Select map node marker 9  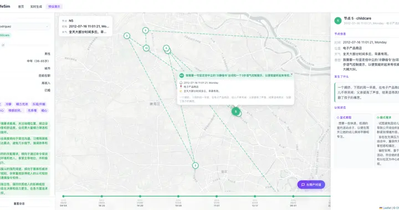tap(145, 30)
